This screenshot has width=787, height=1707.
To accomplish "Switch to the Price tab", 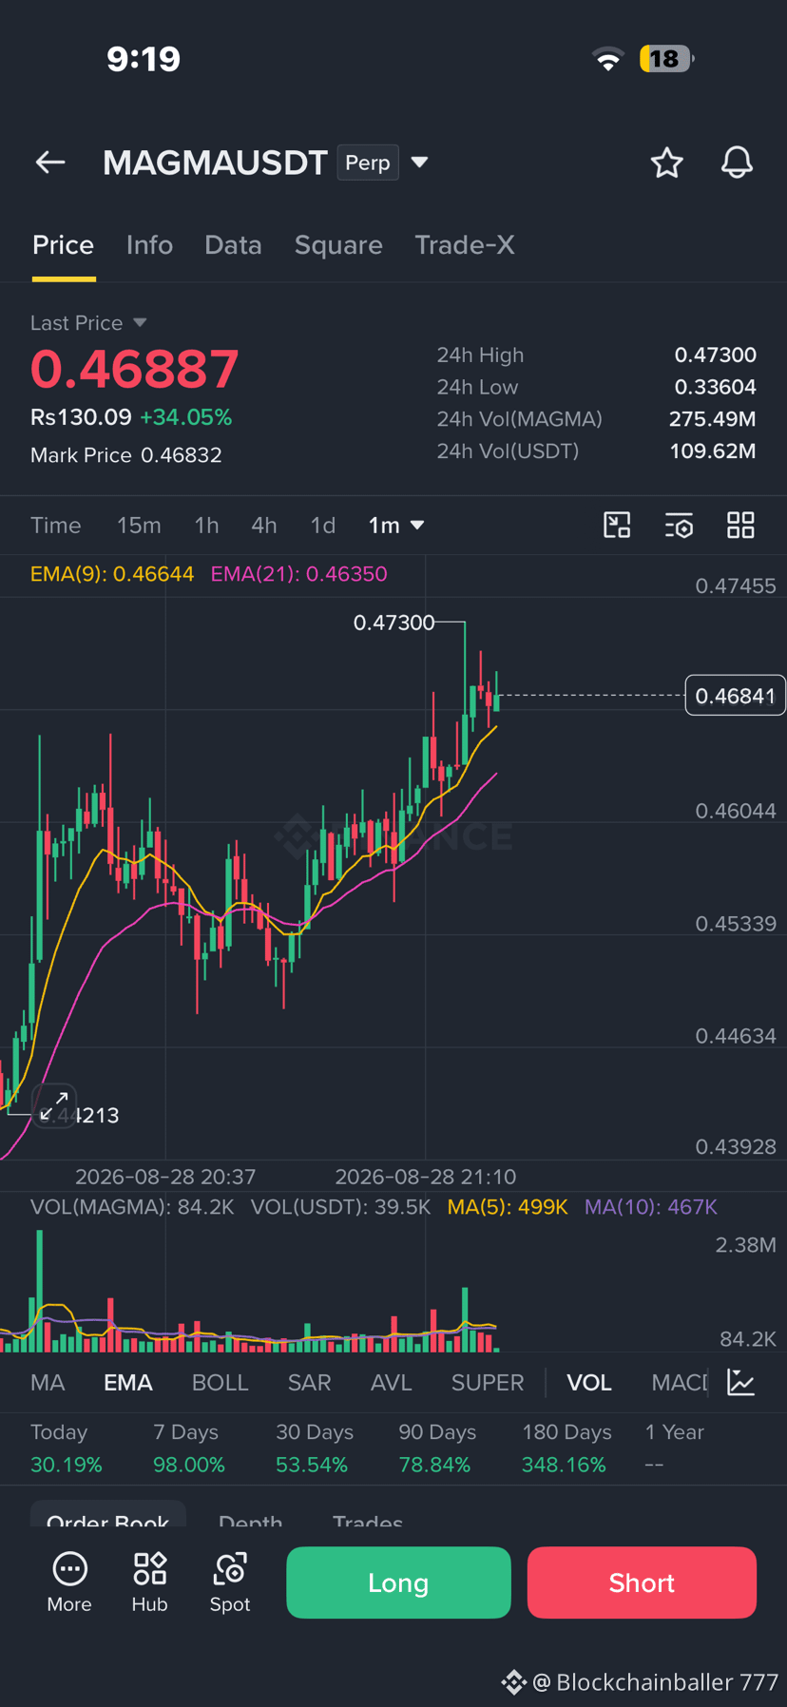I will pos(64,245).
